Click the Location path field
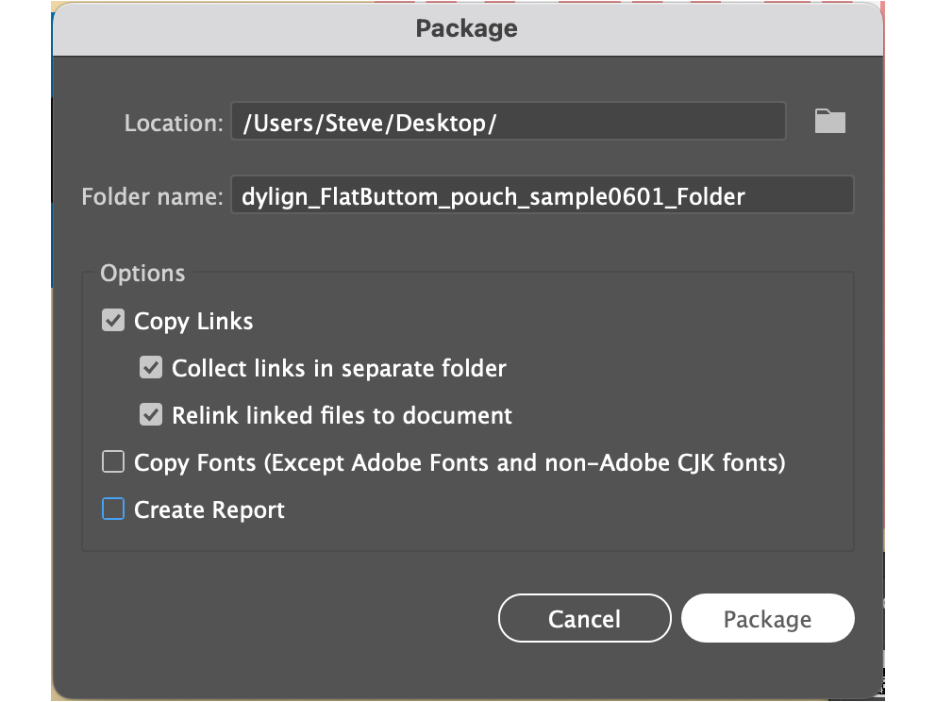This screenshot has height=702, width=936. (x=508, y=122)
